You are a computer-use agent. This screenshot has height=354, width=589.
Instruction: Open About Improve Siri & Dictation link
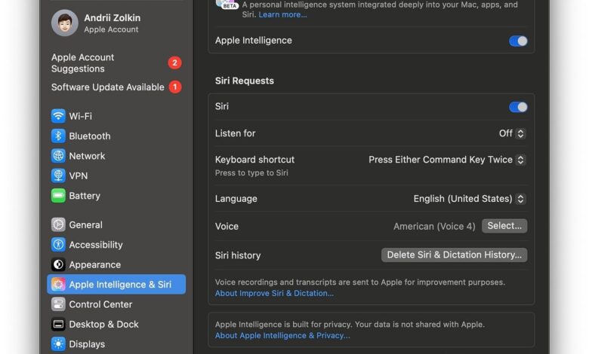[x=274, y=293]
